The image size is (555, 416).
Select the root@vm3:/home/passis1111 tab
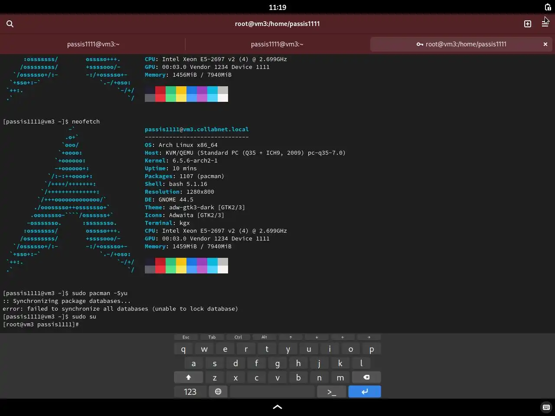(x=462, y=44)
